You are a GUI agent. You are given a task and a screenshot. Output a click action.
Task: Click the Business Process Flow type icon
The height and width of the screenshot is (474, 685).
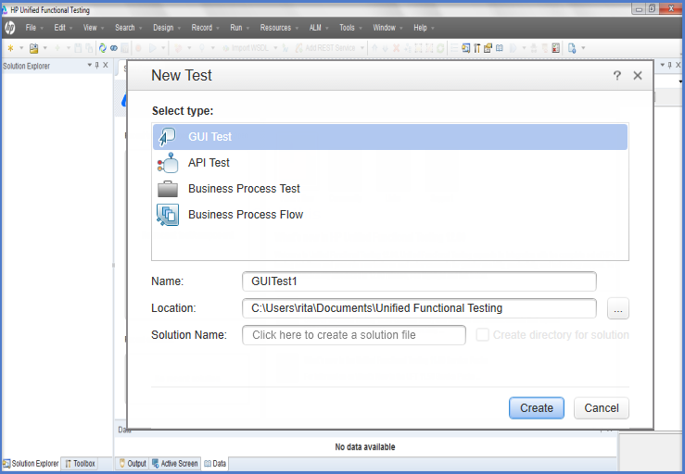click(x=168, y=215)
